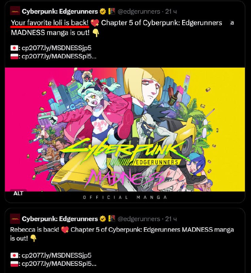
Task: Open the first tweet's cp2077.ly/MSDNESSjp5 link
Action: [57, 48]
